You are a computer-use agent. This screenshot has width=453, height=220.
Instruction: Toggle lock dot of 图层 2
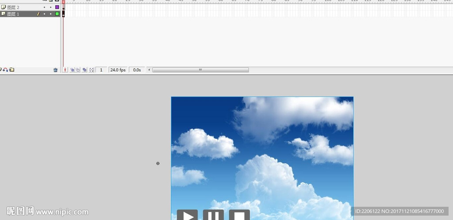pyautogui.click(x=50, y=7)
